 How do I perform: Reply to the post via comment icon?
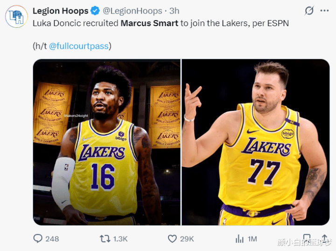(x=38, y=238)
